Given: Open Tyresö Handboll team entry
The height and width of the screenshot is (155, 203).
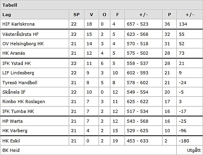Looking at the screenshot, I should tap(20, 83).
